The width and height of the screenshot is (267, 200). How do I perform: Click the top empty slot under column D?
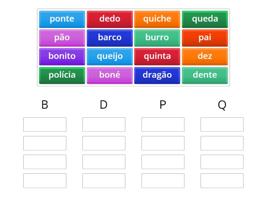pyautogui.click(x=104, y=124)
